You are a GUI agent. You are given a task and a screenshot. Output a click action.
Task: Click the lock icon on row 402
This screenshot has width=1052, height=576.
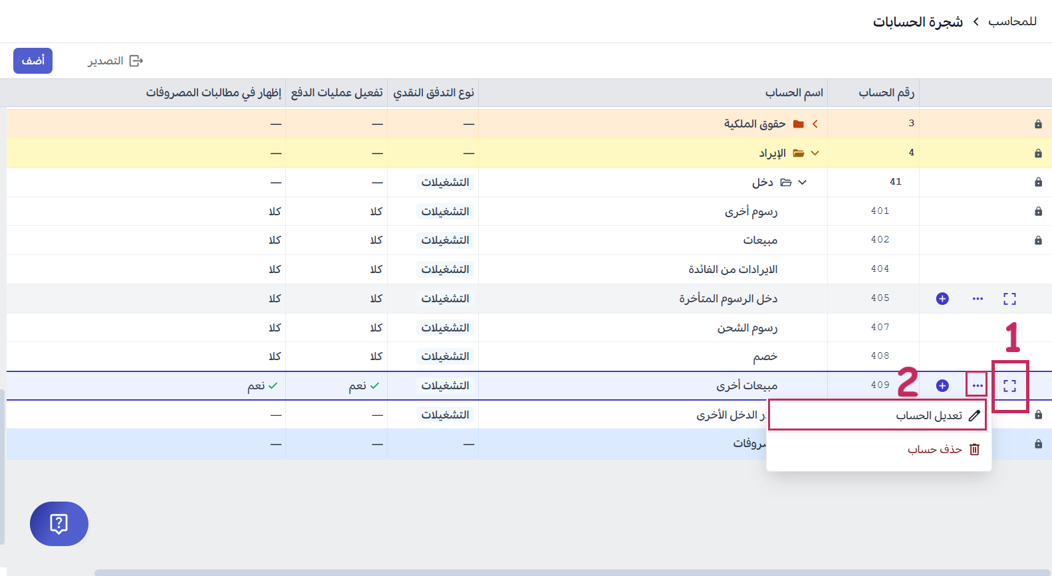[x=1038, y=240]
